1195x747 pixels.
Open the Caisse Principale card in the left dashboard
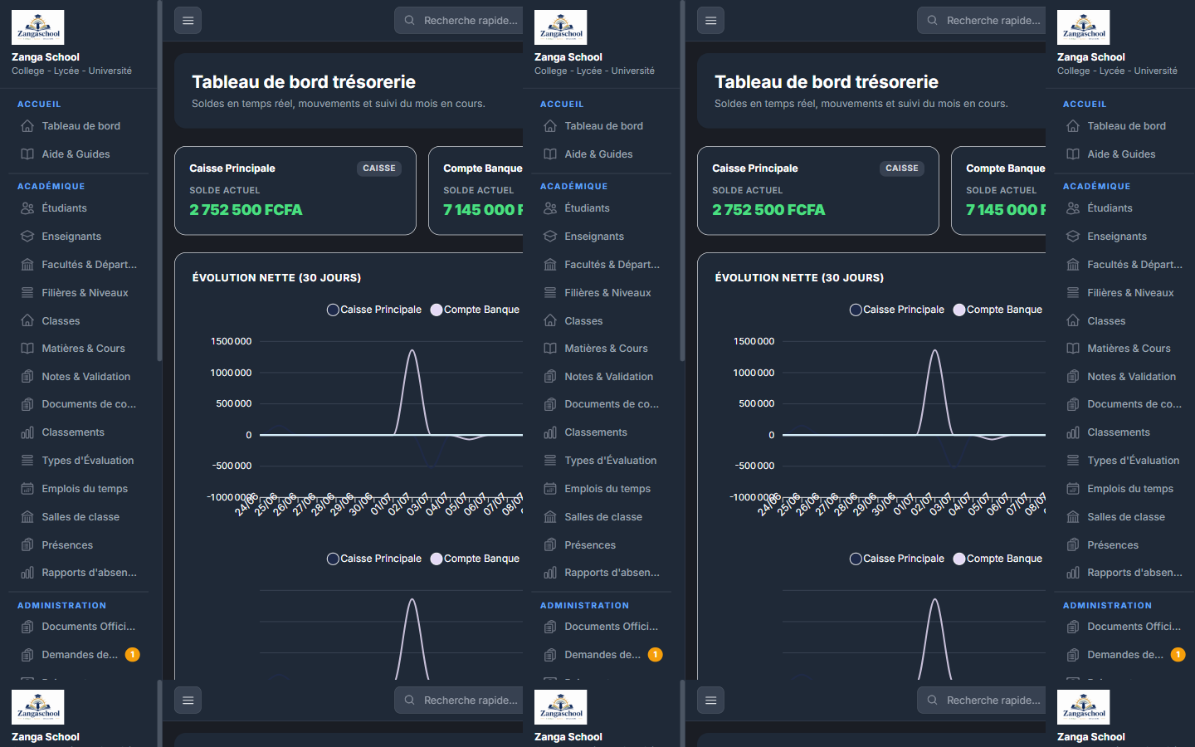(295, 191)
